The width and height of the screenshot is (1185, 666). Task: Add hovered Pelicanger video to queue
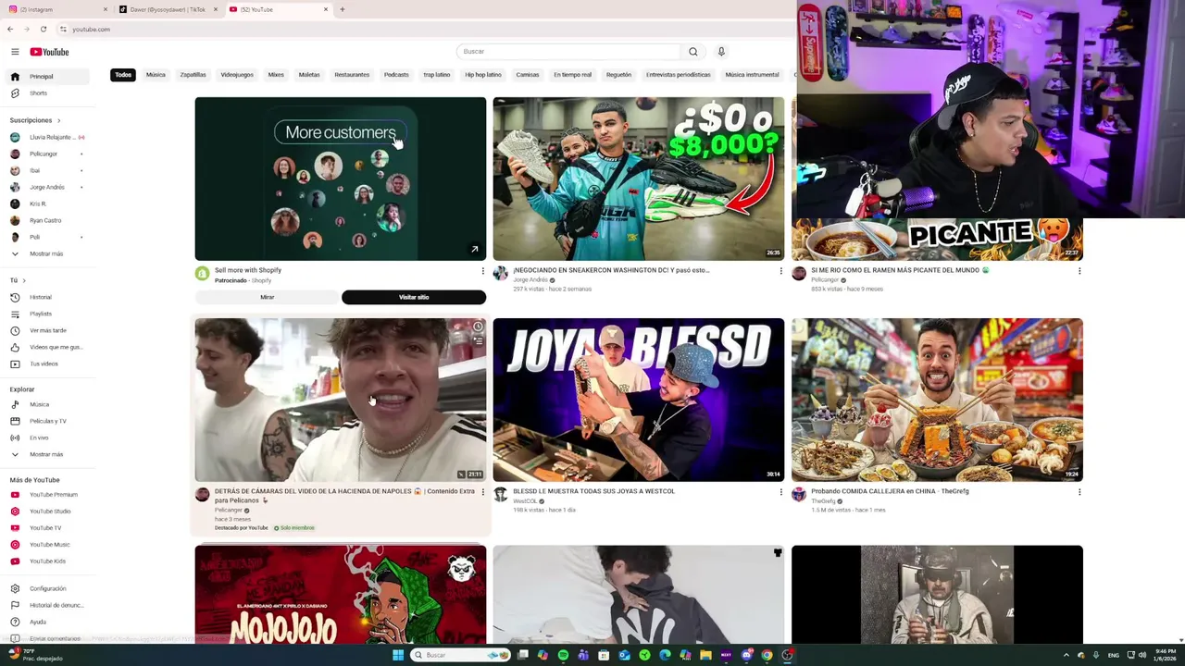tap(478, 340)
